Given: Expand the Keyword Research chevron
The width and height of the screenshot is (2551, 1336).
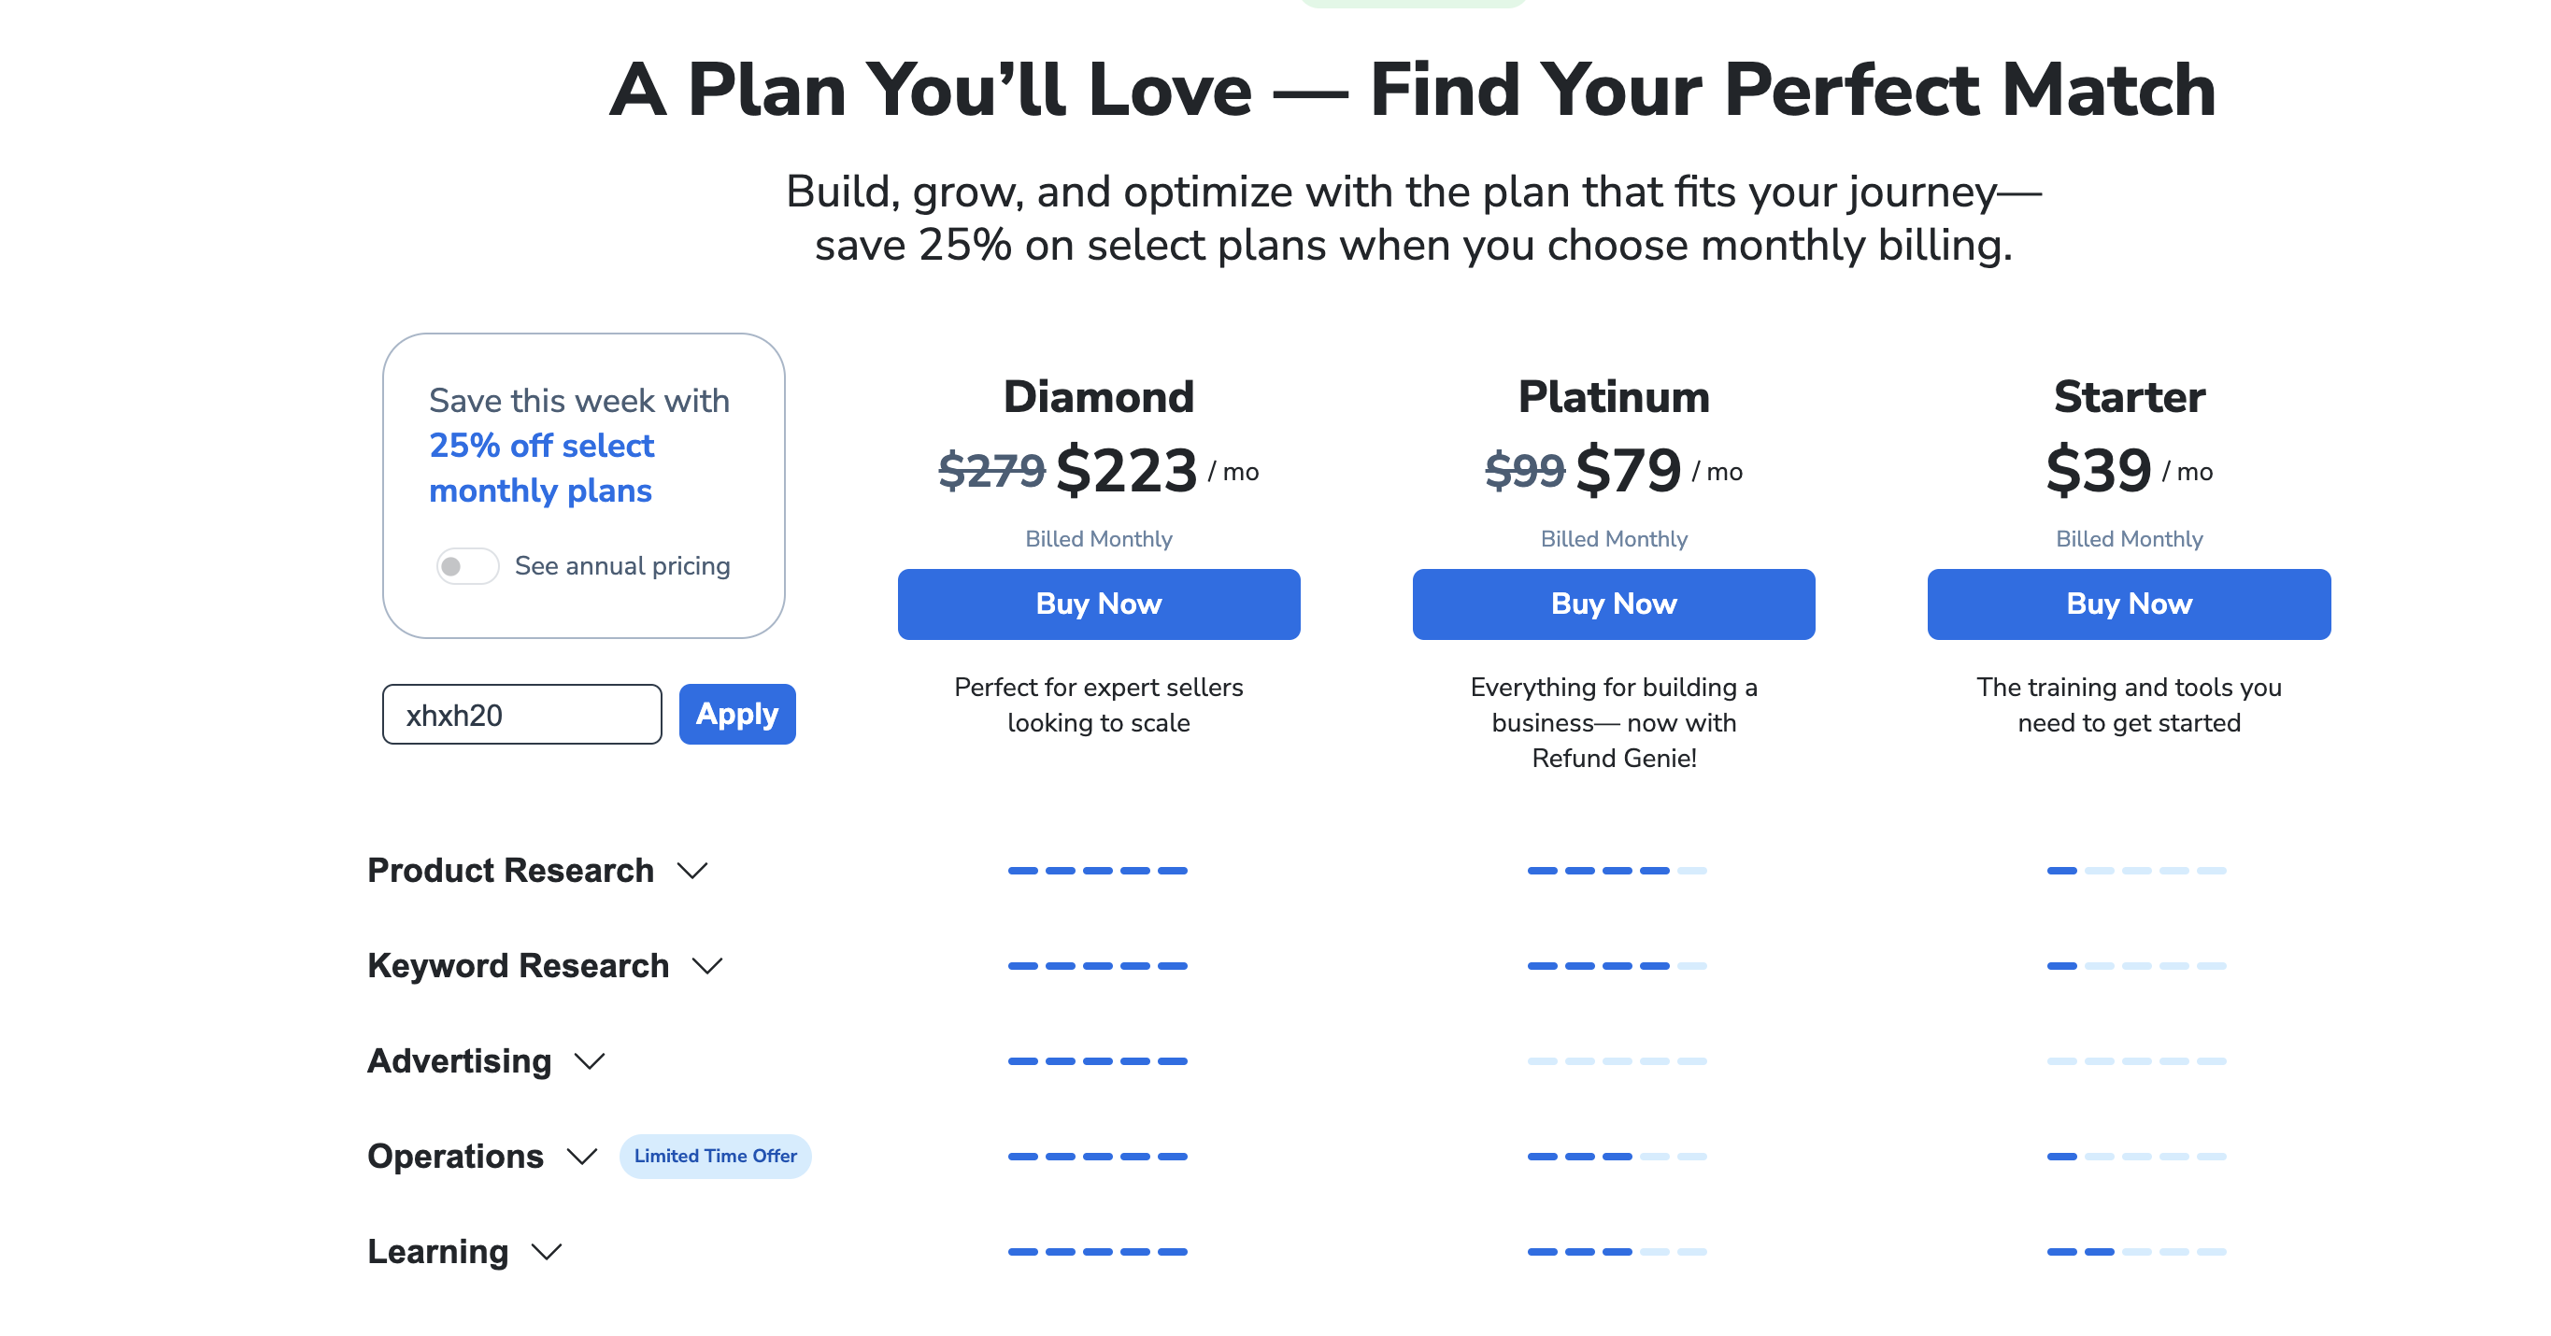Looking at the screenshot, I should click(707, 966).
